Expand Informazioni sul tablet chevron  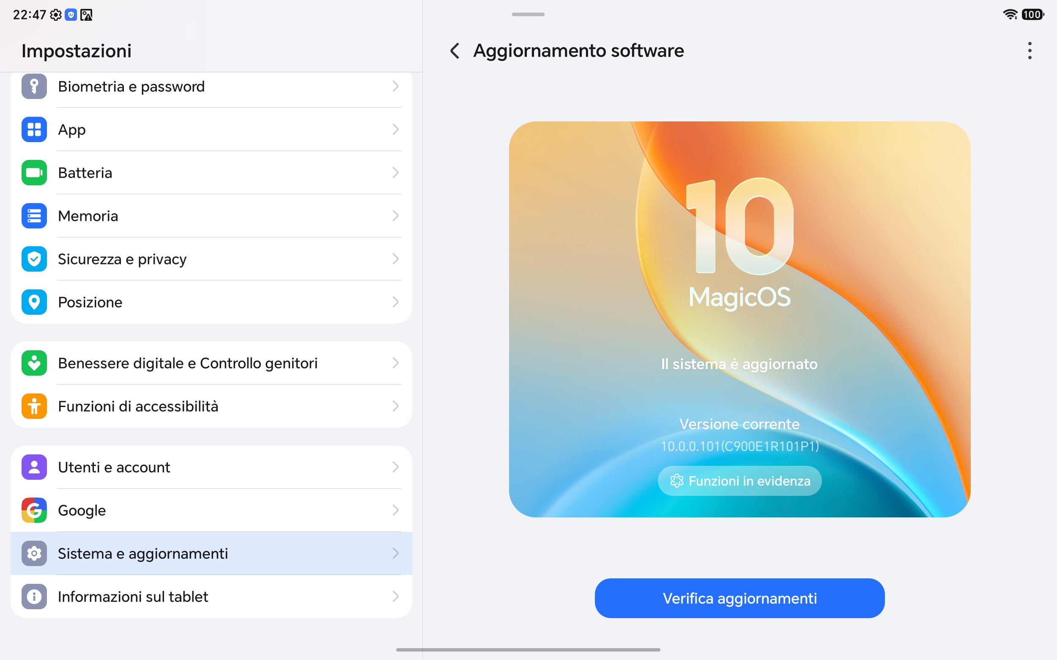[x=395, y=597]
